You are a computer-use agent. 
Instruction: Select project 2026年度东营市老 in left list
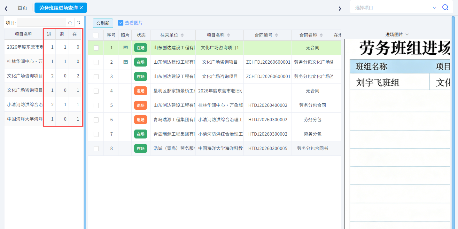point(25,47)
